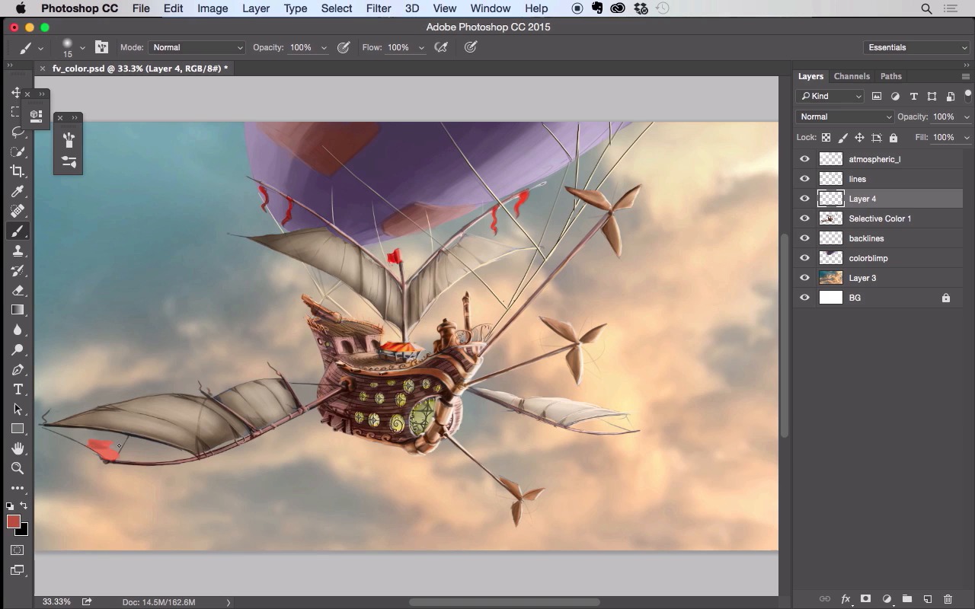The image size is (975, 609).
Task: Activate the Horizontal Type tool
Action: point(18,389)
